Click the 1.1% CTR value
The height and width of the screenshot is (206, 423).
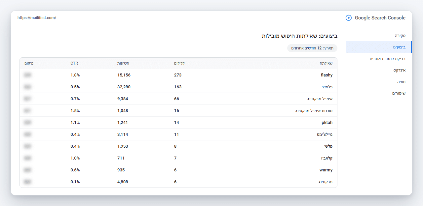pyautogui.click(x=75, y=123)
